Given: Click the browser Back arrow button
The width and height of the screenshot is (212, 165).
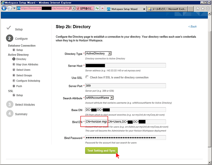Looking at the screenshot, I should pos(4,8).
